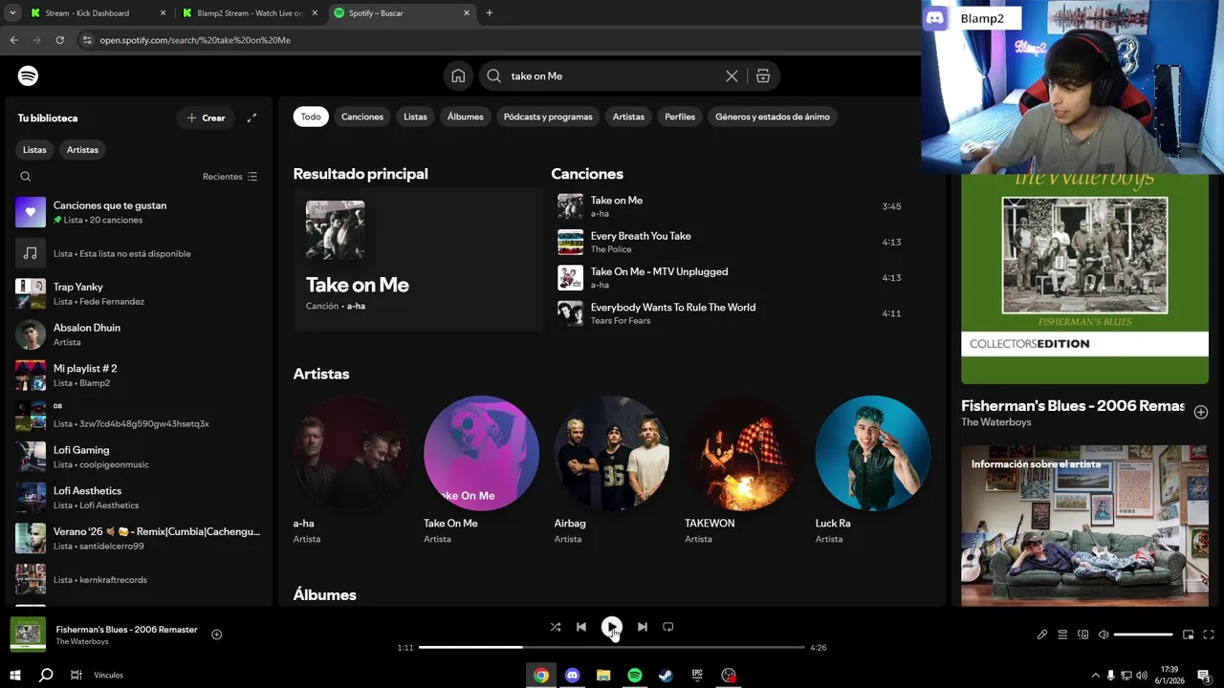
Task: Skip to next track
Action: tap(643, 627)
